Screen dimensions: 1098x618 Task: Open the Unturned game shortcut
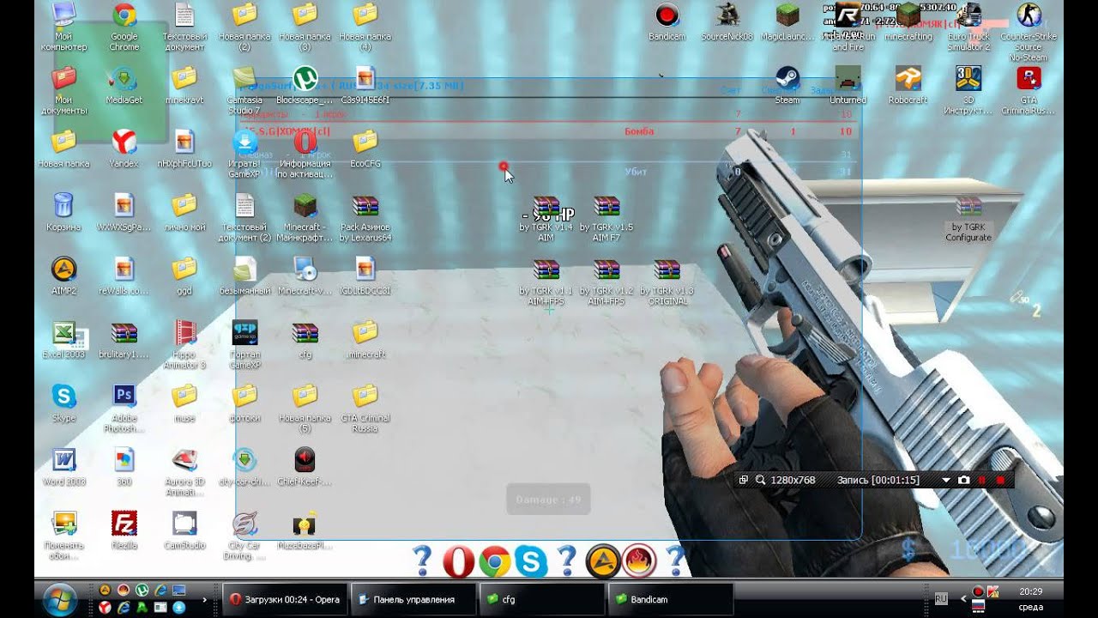pos(848,78)
